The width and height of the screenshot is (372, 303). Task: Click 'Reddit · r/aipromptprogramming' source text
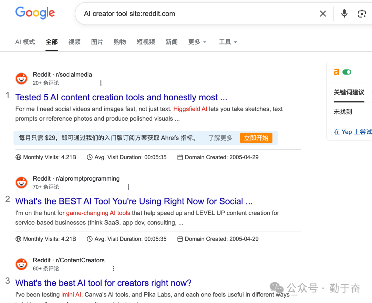(x=76, y=179)
